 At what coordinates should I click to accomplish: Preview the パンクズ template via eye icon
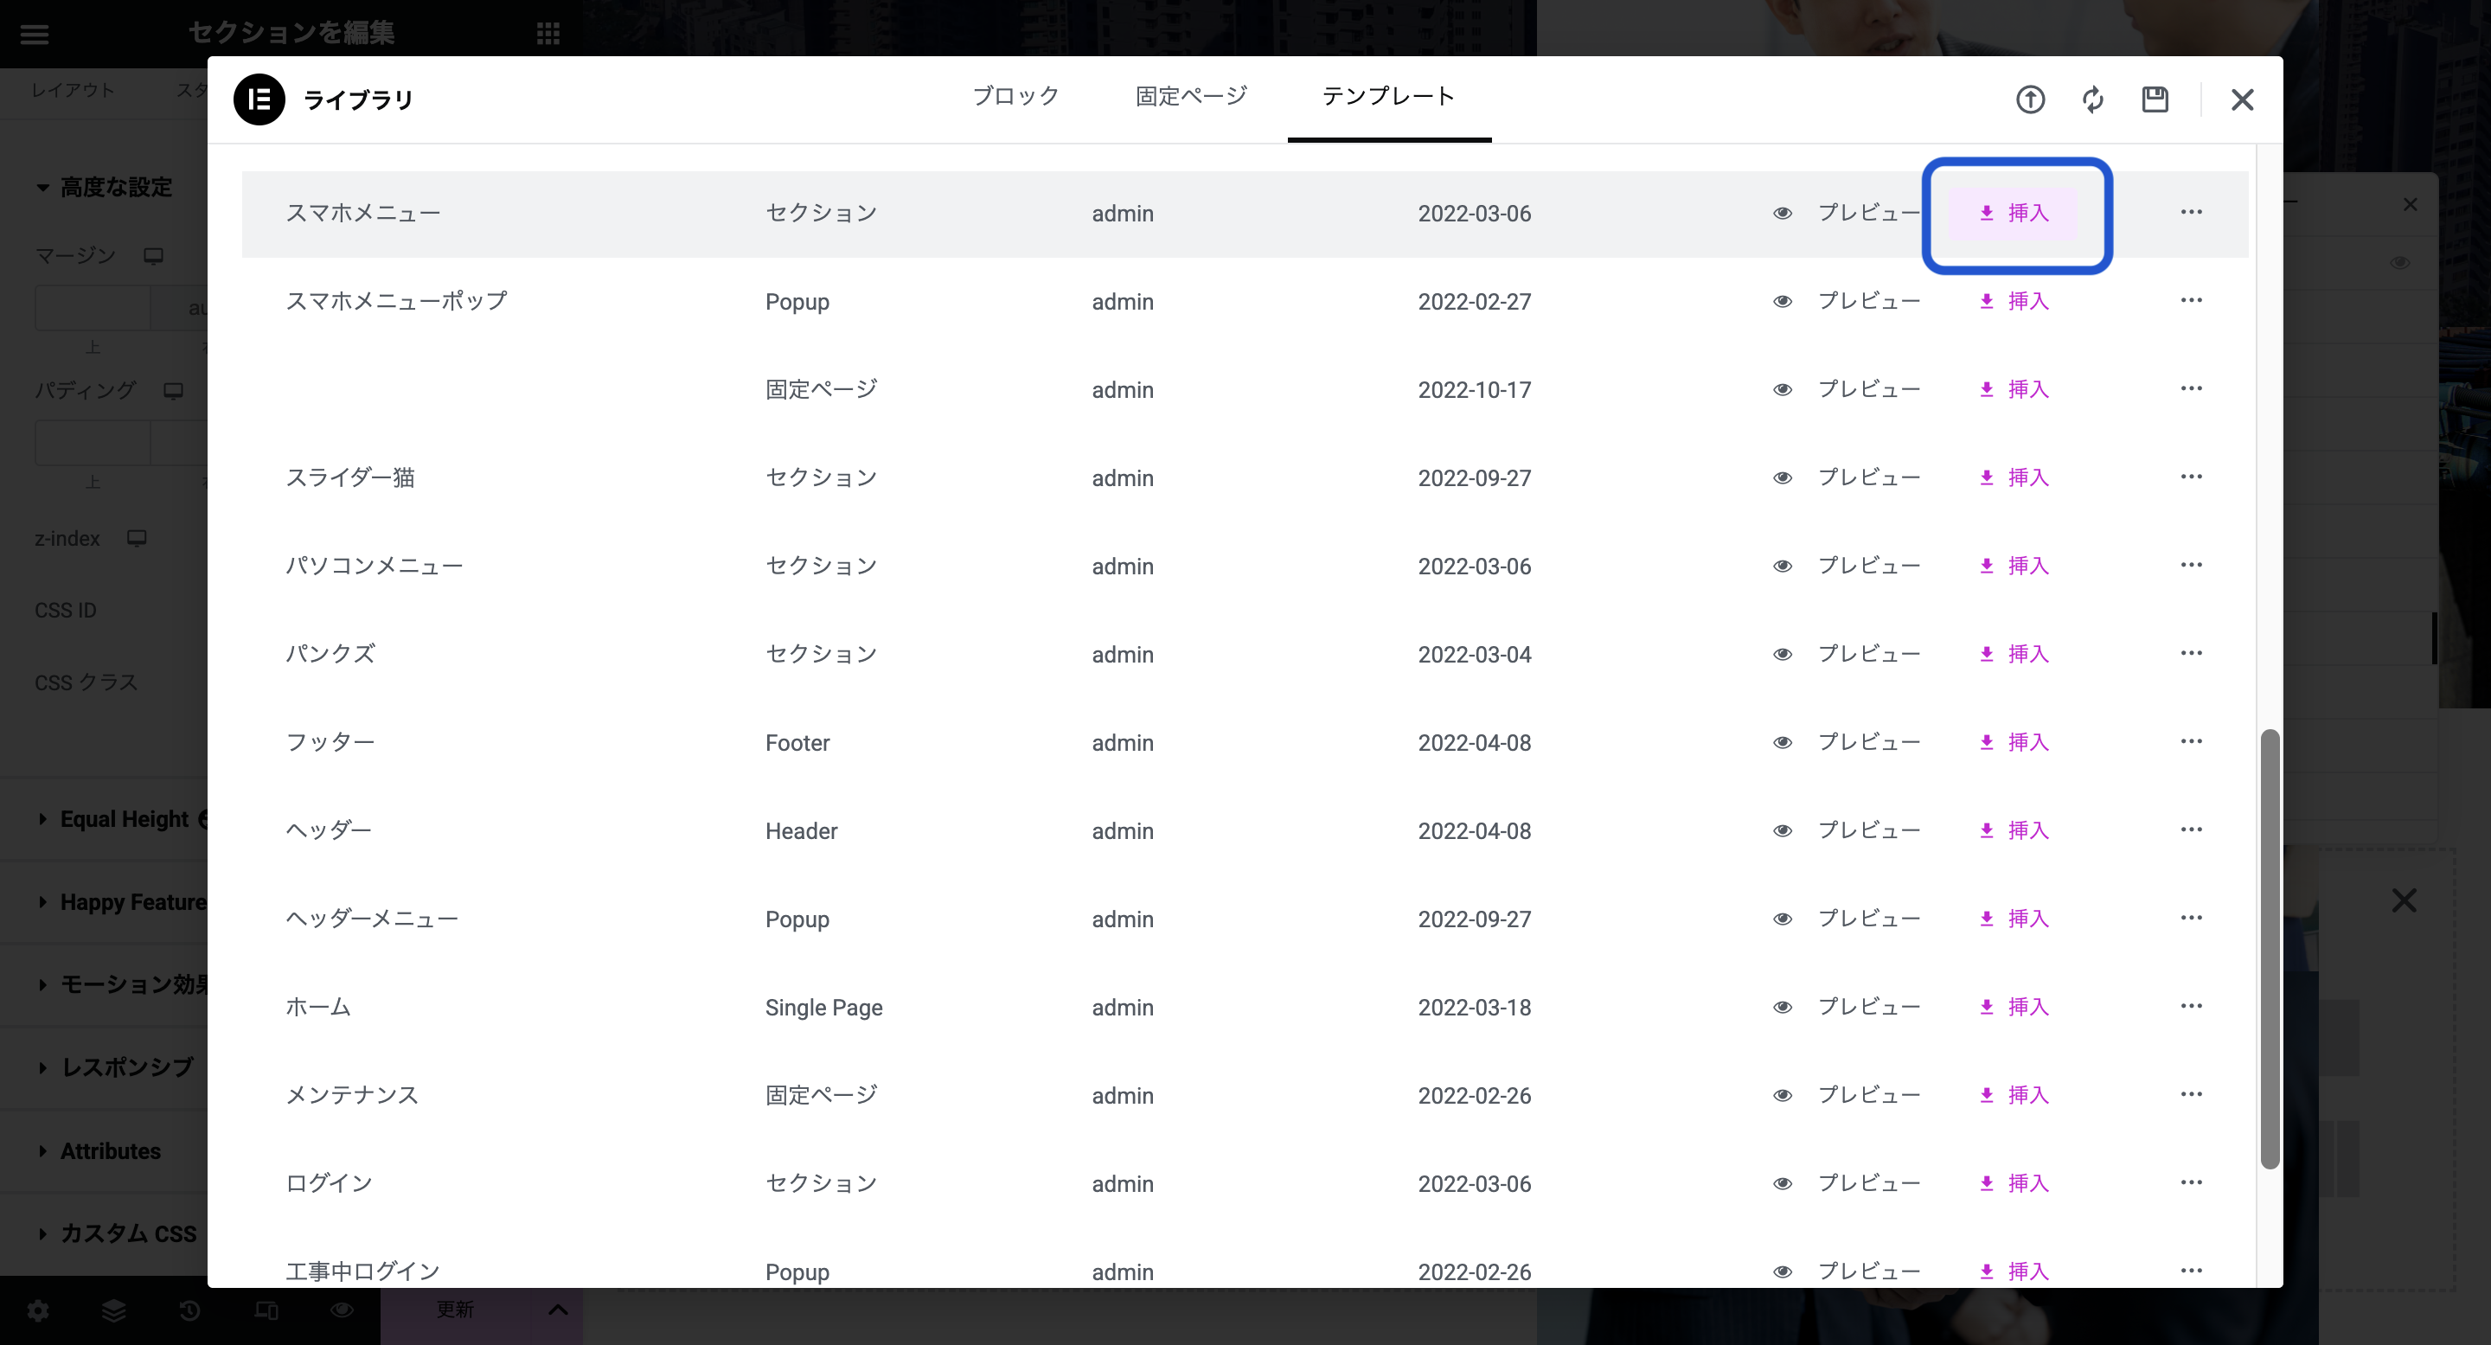(x=1782, y=654)
